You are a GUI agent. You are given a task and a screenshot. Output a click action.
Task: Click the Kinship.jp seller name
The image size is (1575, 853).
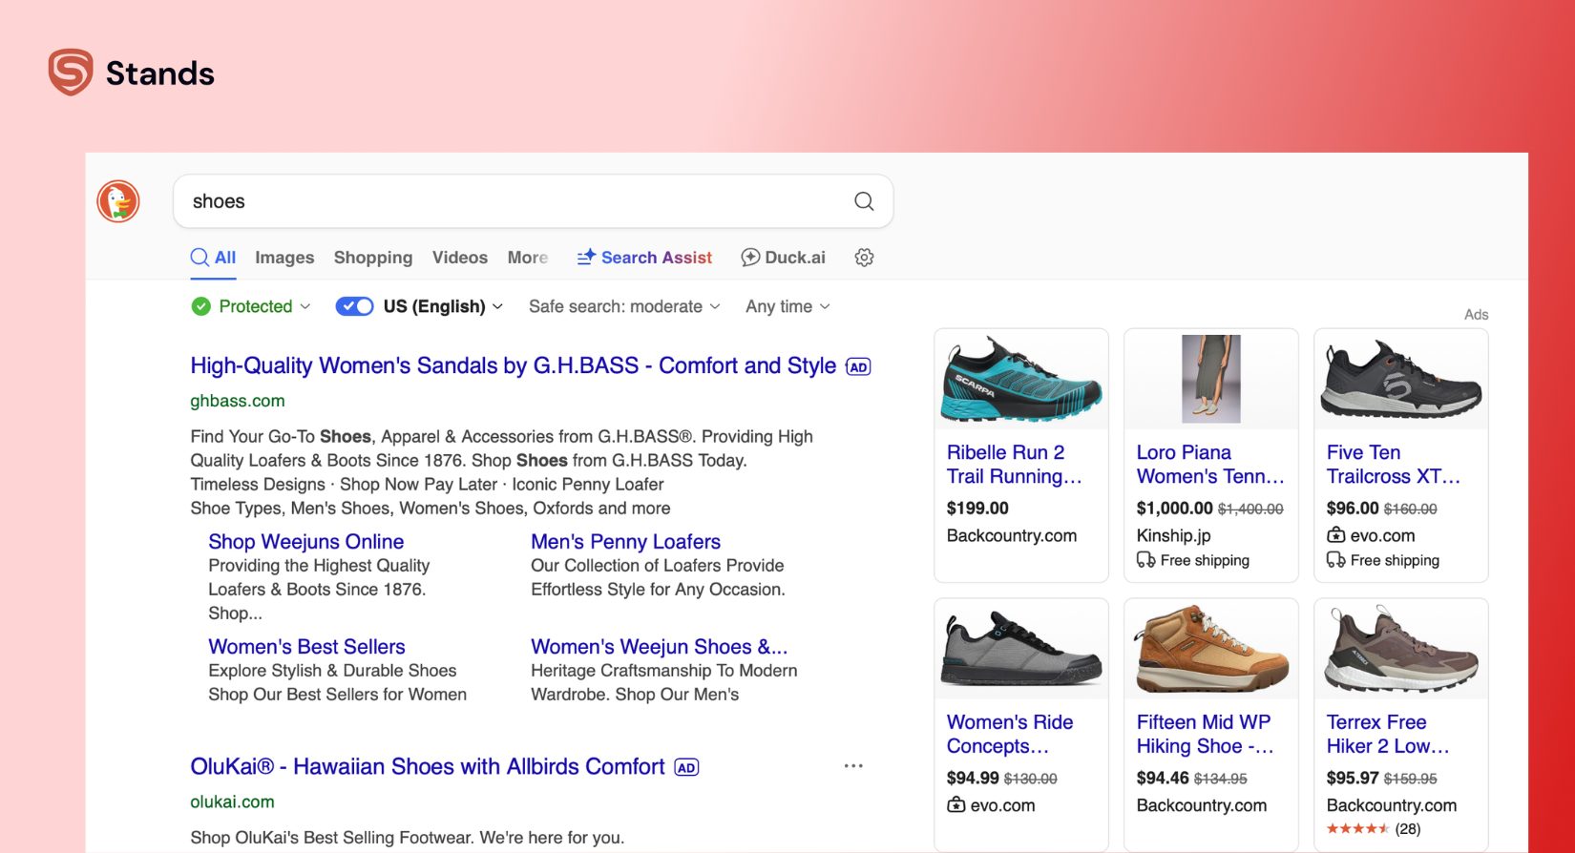(x=1173, y=536)
